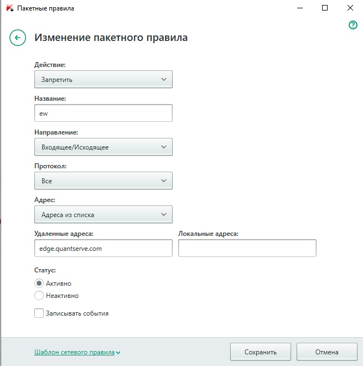The image size is (363, 366).
Task: Click the Локальные адреса input field
Action: 247,248
